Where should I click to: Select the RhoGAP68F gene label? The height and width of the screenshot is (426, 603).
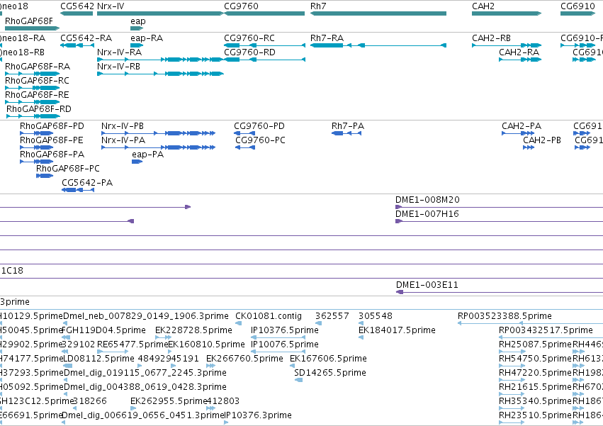29,21
